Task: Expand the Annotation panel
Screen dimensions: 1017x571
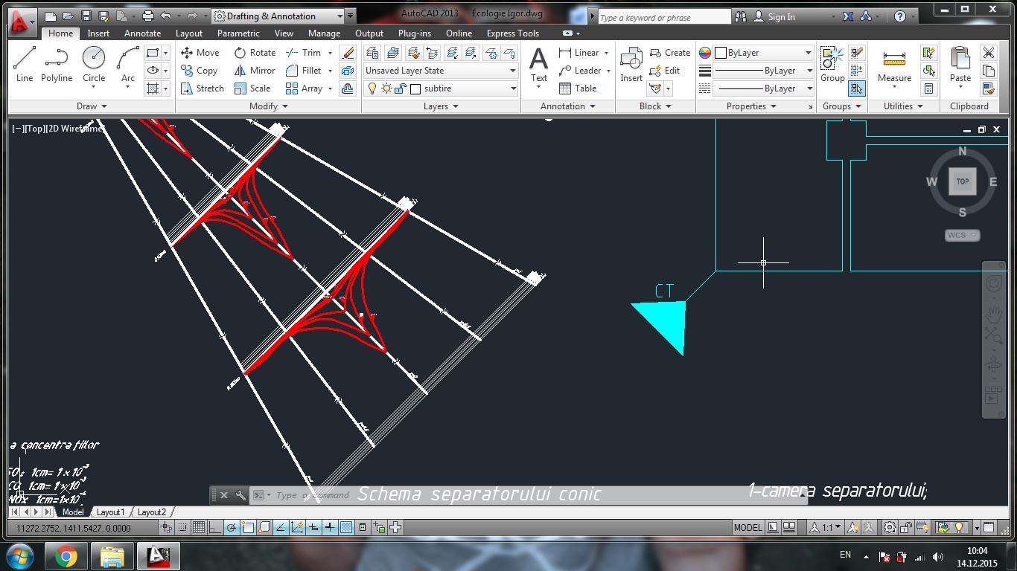Action: [568, 106]
